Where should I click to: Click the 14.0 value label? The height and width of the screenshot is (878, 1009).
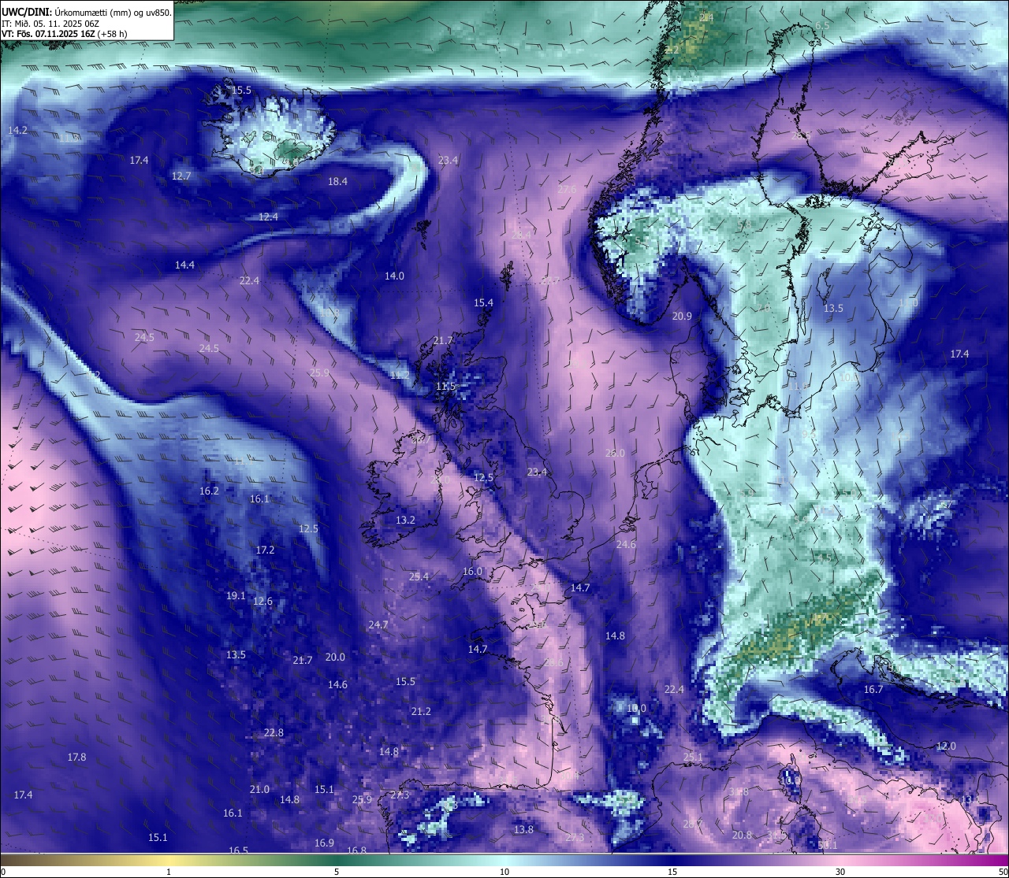click(x=394, y=276)
